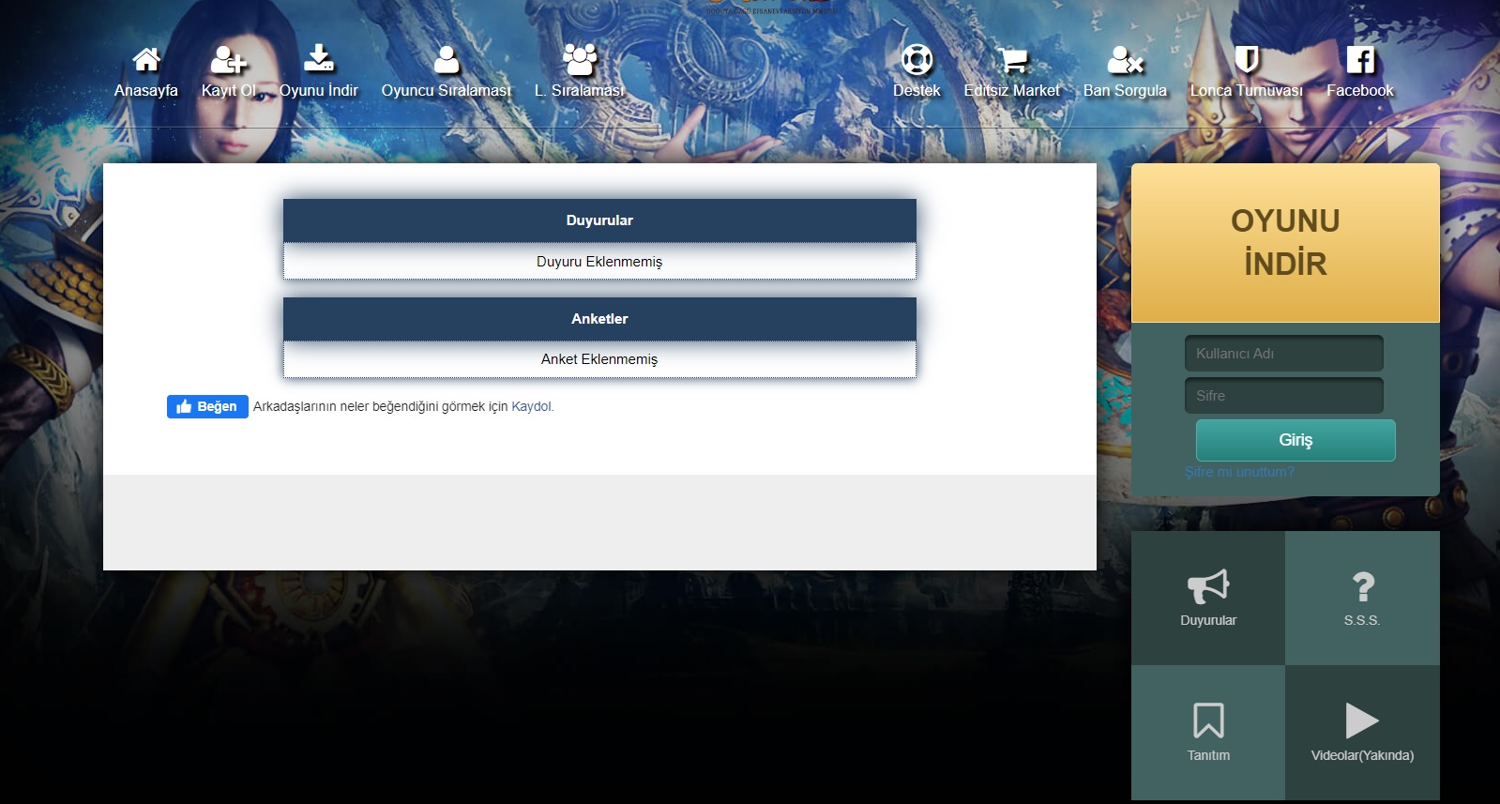Click the Videolar(Yakında) tile label
This screenshot has height=804, width=1500.
[1362, 755]
